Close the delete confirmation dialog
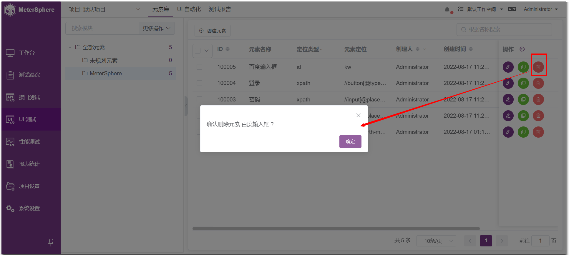The width and height of the screenshot is (569, 257). pyautogui.click(x=358, y=115)
